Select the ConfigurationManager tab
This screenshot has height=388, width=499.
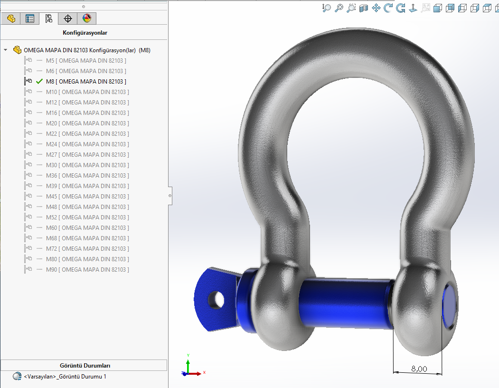49,19
